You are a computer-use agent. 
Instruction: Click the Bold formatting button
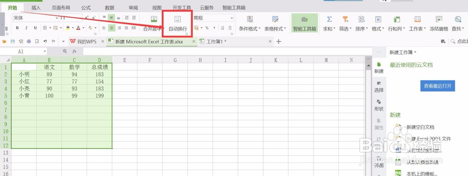[17, 28]
